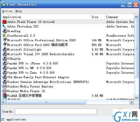Click the 22 applications status text

click(14, 119)
